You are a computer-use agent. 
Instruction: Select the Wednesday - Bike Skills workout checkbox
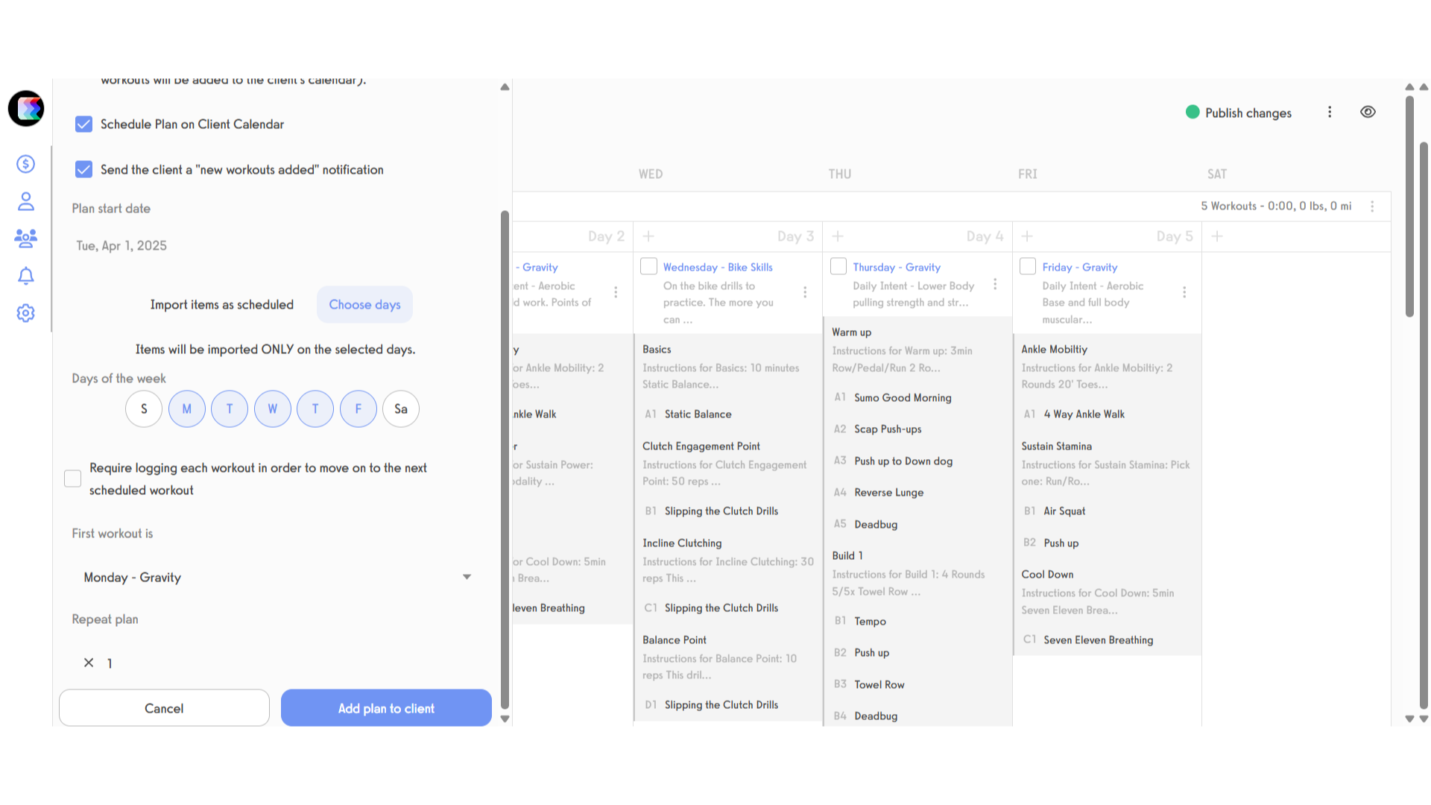click(648, 266)
